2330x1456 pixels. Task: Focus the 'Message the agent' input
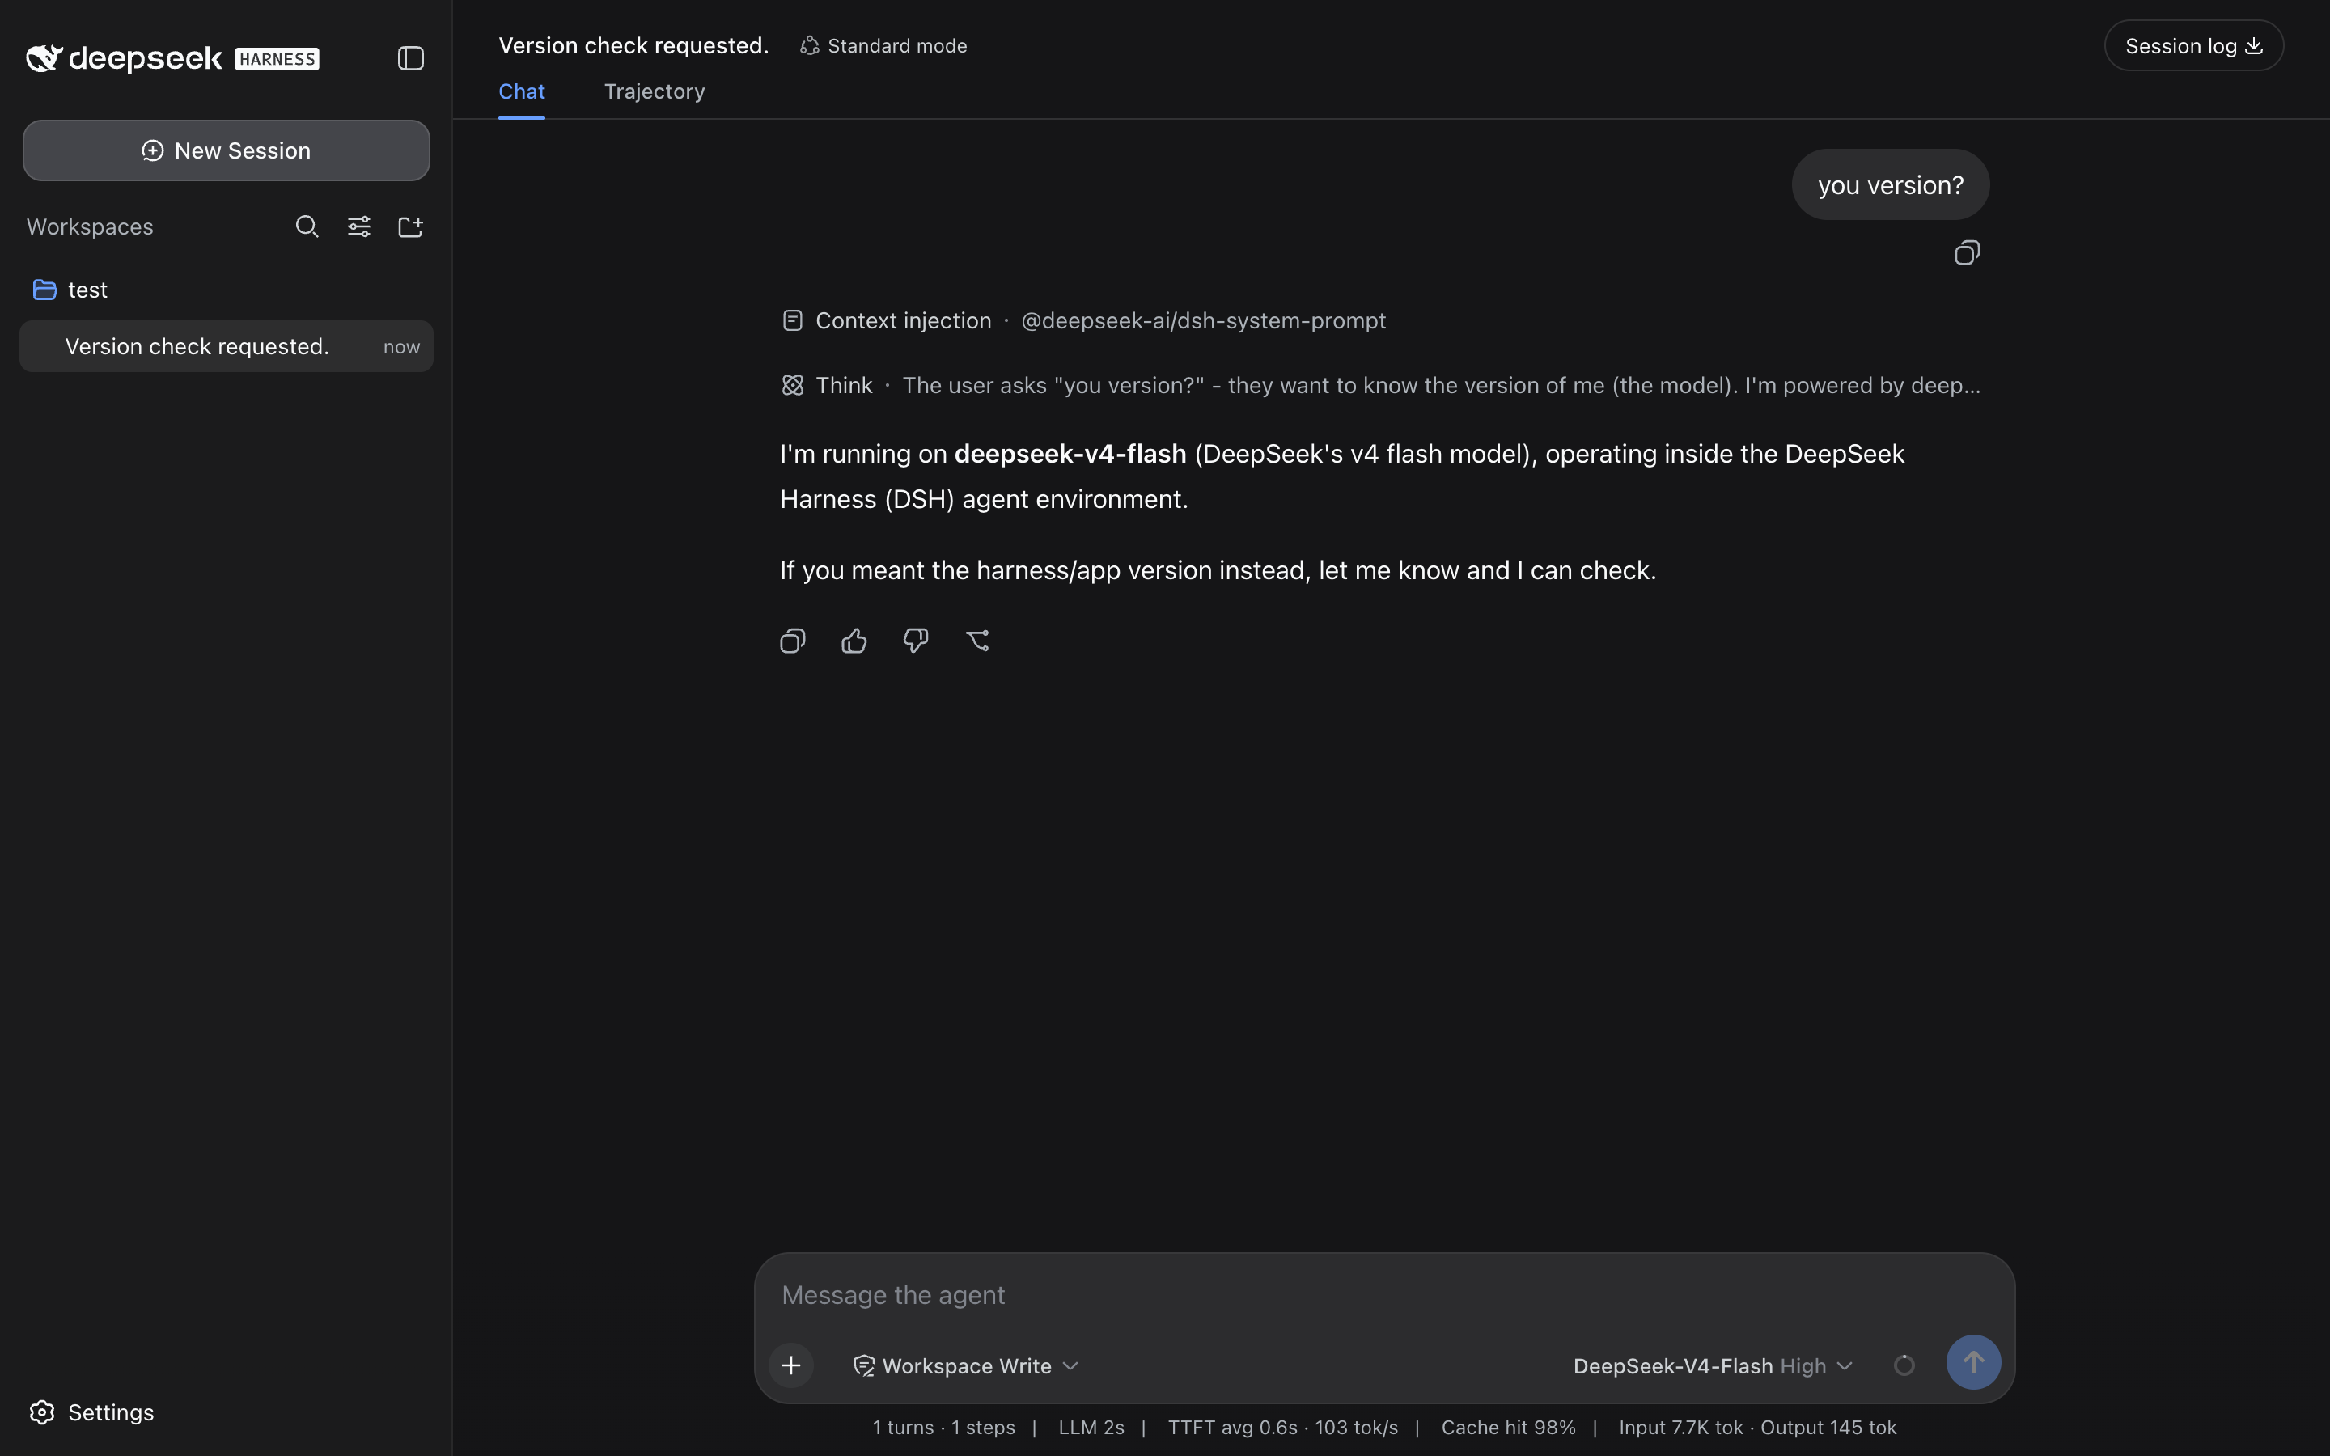click(1384, 1295)
